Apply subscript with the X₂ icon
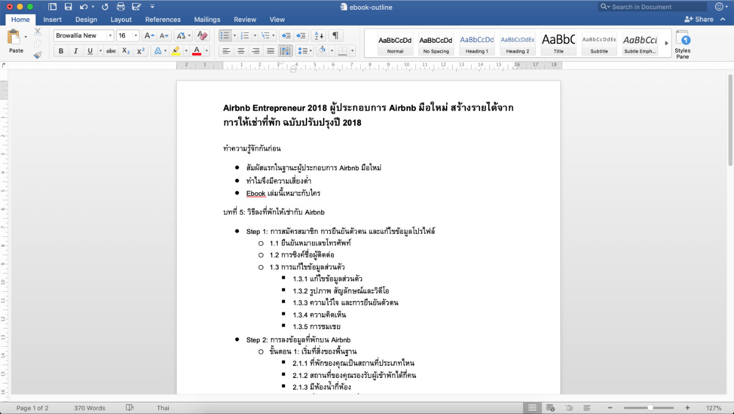This screenshot has height=414, width=734. (x=126, y=51)
